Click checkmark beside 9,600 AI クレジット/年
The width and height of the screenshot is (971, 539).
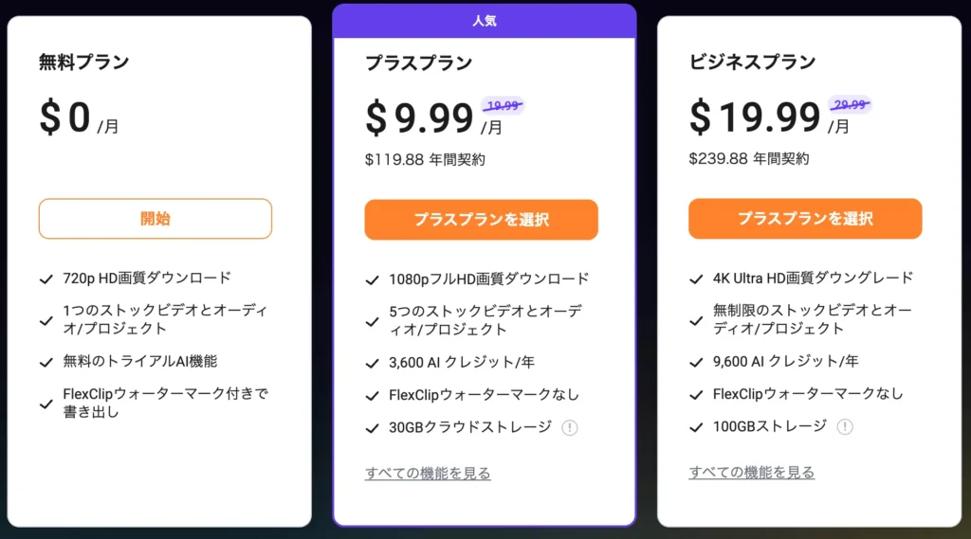(x=696, y=363)
